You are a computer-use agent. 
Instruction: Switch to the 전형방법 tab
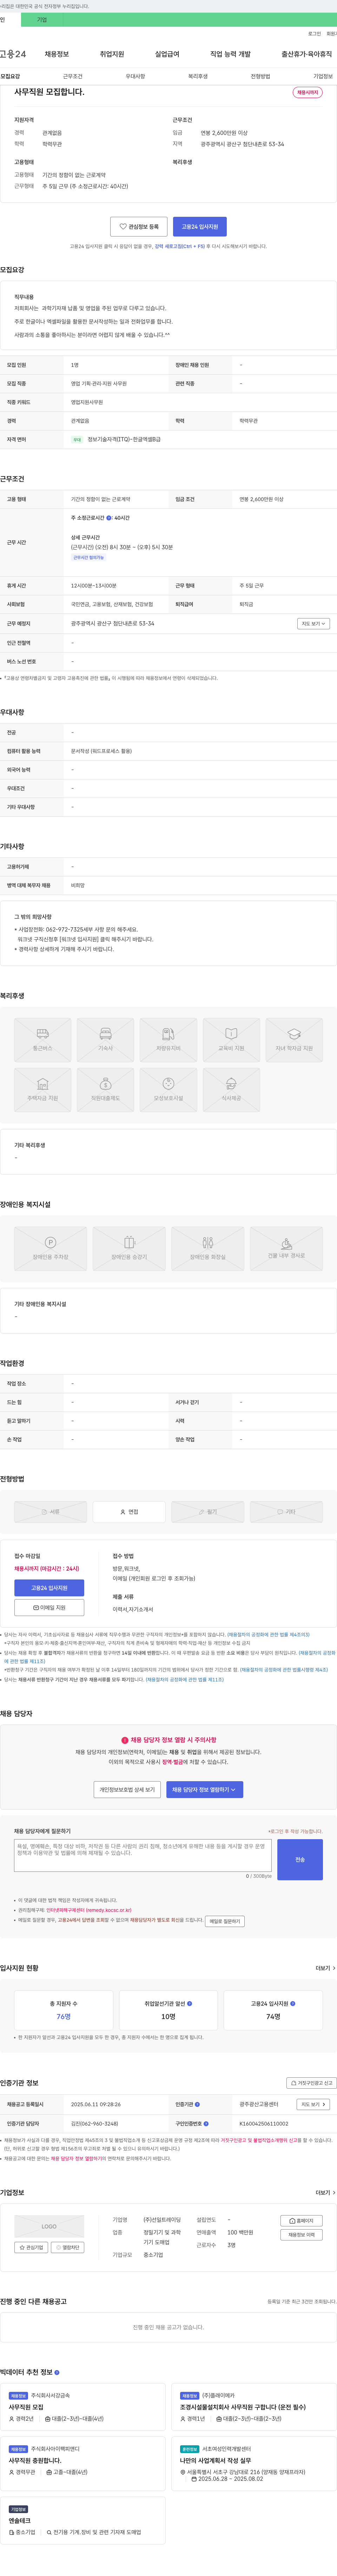260,76
